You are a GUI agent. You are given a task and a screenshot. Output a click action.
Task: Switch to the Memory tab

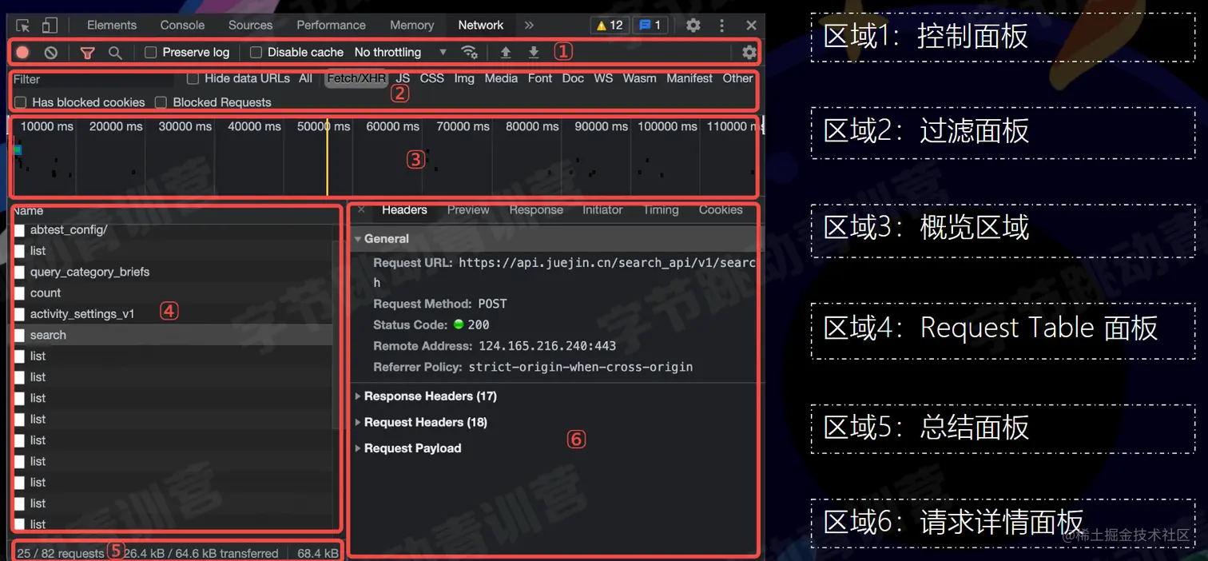412,26
